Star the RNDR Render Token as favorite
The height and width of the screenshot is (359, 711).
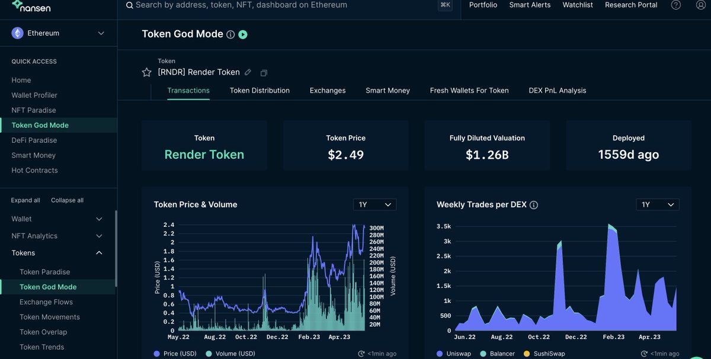coord(146,72)
